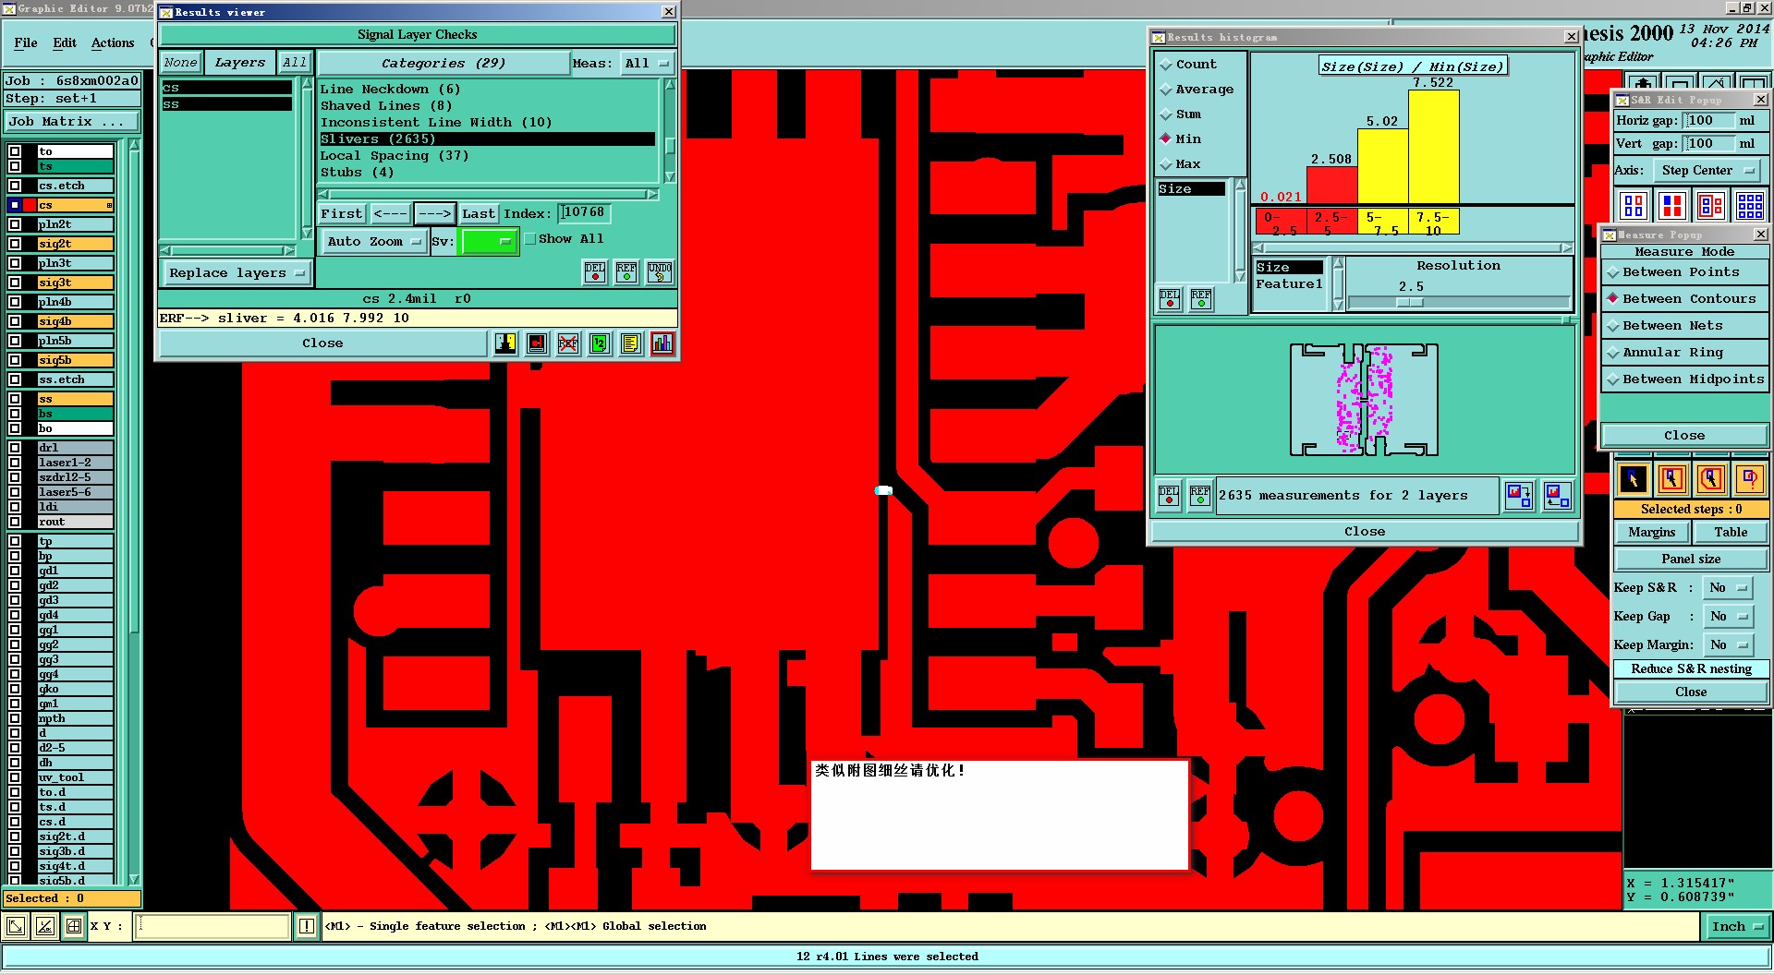Viewport: 1774px width, 975px height.
Task: Enable Show All checkbox
Action: pos(530,239)
